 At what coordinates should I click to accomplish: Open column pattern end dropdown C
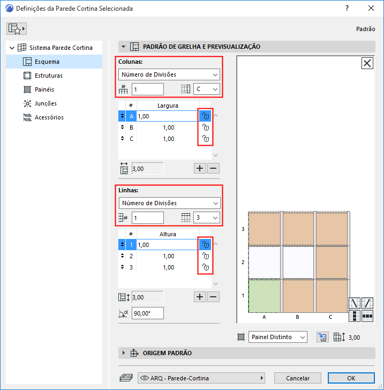point(206,89)
